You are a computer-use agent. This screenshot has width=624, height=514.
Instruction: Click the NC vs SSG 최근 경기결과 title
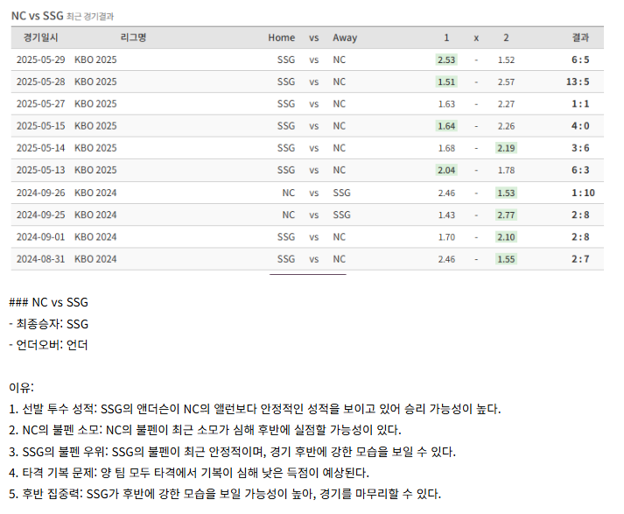62,16
